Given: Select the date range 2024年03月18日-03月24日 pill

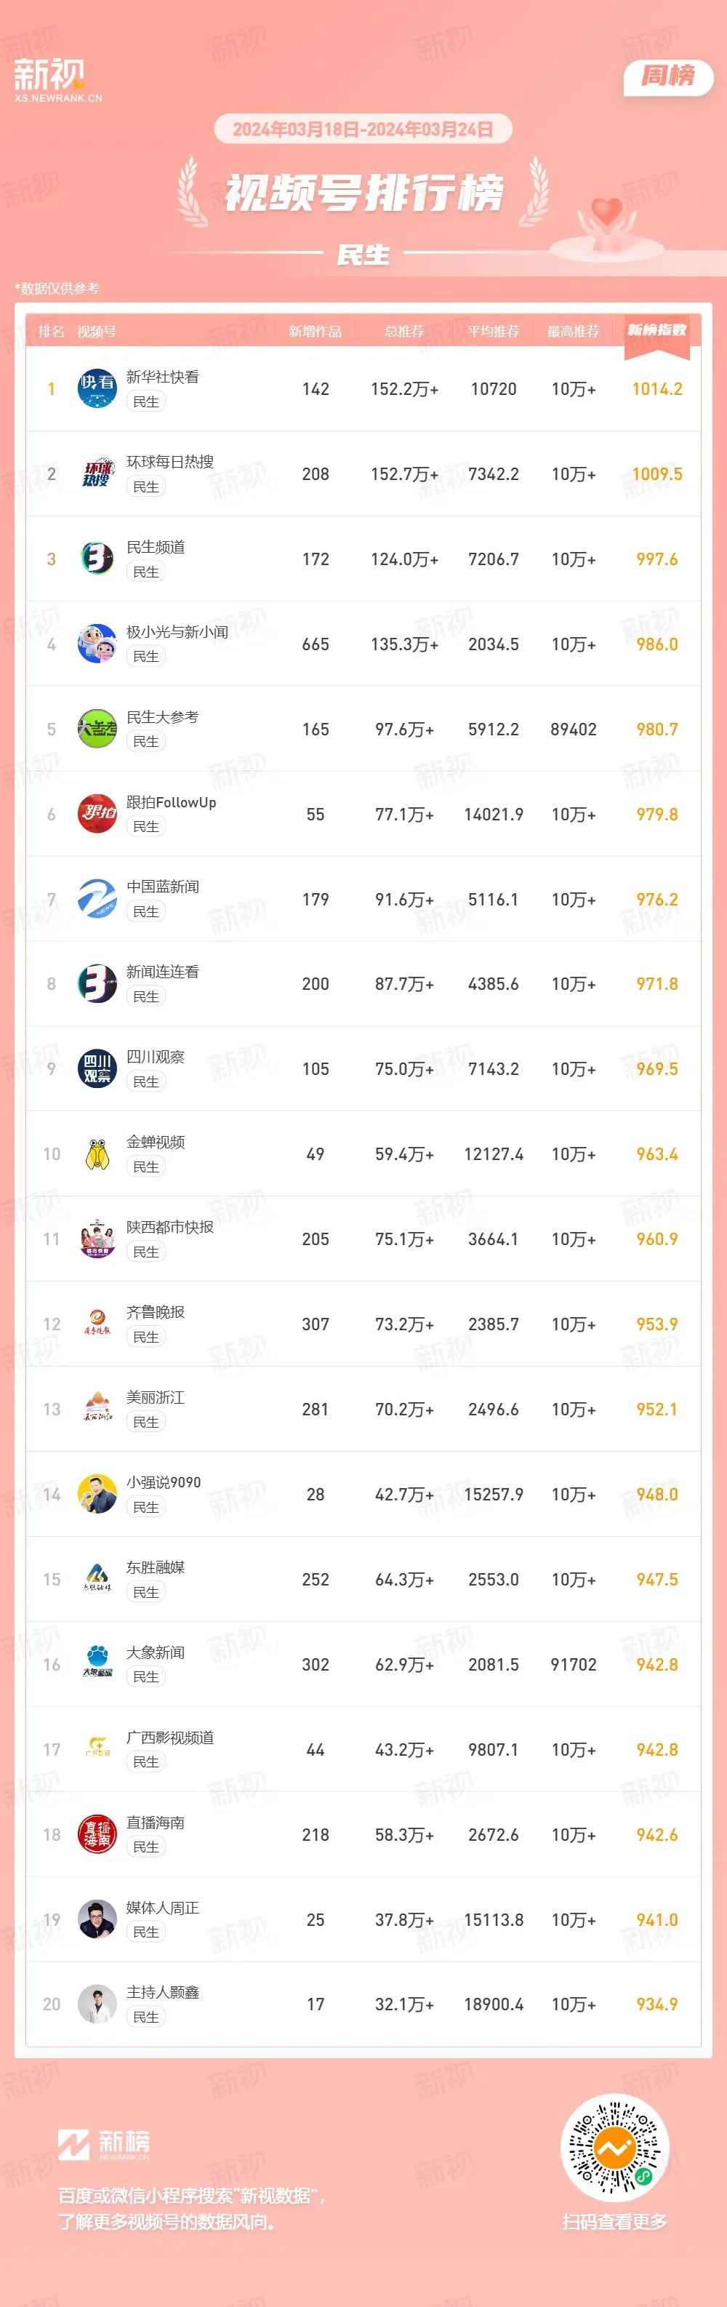Looking at the screenshot, I should [363, 129].
